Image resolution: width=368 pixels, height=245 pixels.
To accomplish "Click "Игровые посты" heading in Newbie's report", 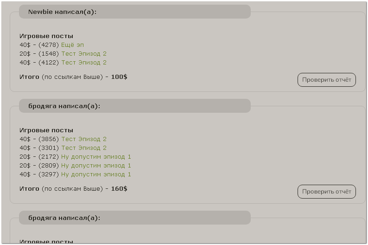I will tap(46, 36).
